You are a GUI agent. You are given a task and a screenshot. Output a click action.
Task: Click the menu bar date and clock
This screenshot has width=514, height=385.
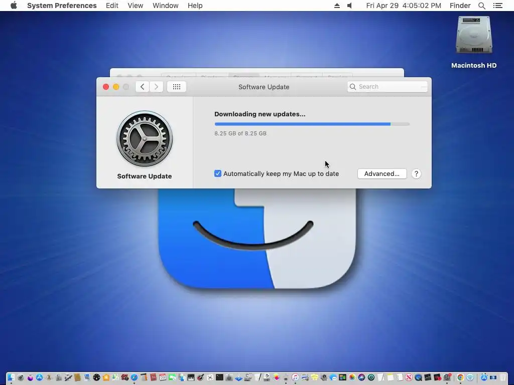[x=404, y=6]
